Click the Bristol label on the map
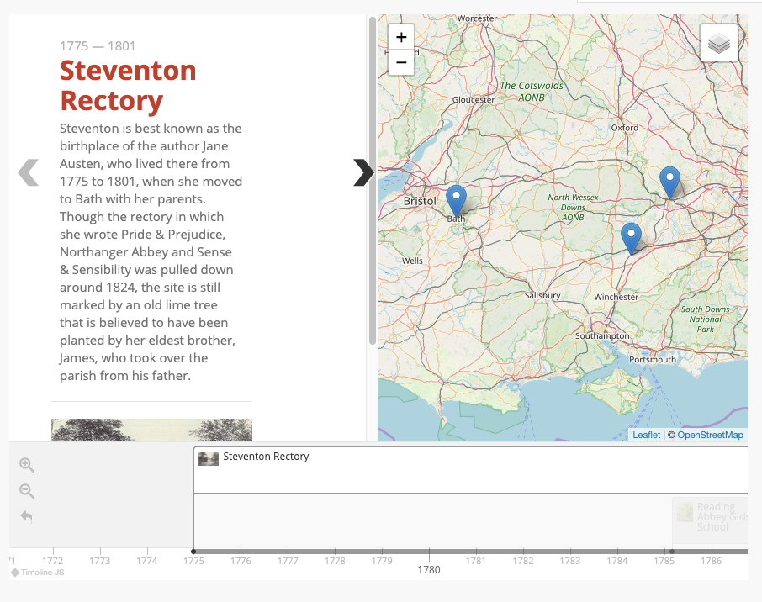The width and height of the screenshot is (762, 602). (x=420, y=201)
